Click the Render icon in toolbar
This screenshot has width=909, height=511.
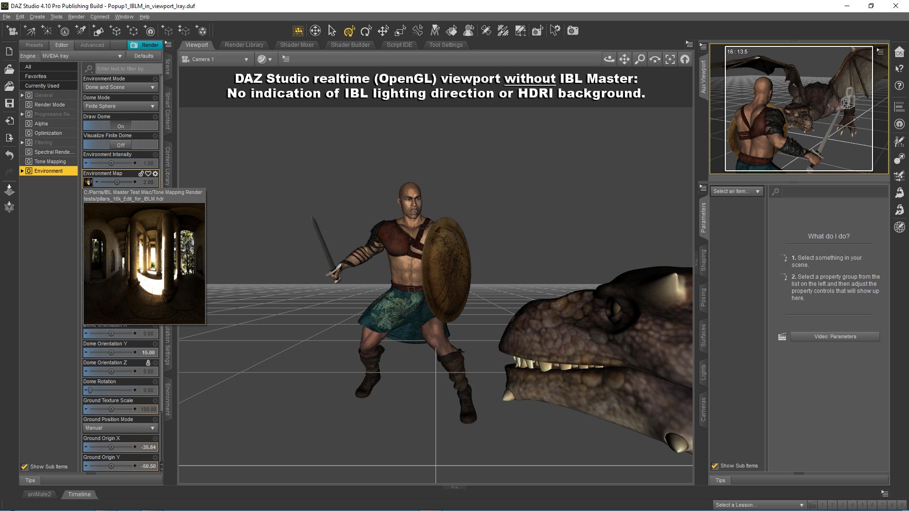pos(572,31)
